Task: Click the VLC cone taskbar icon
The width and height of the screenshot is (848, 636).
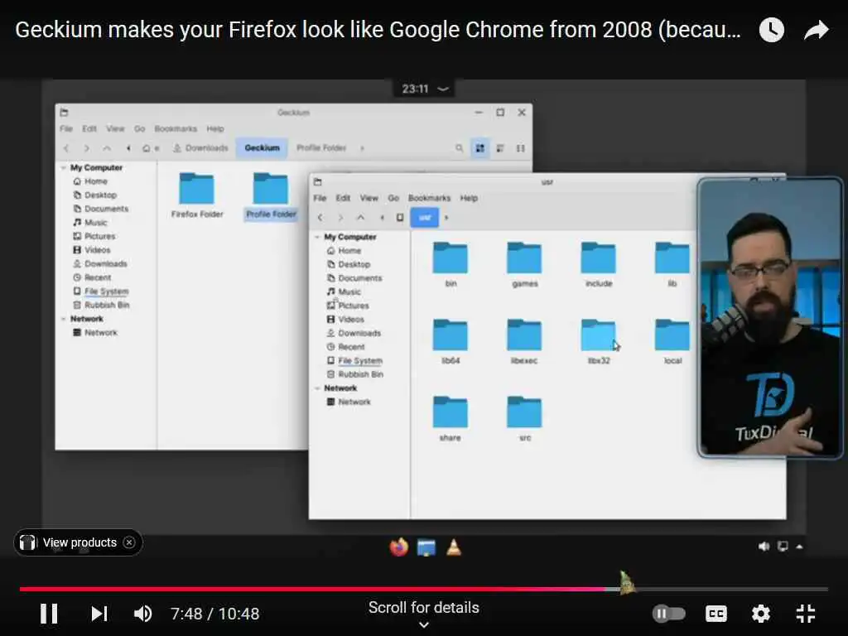Action: tap(454, 547)
